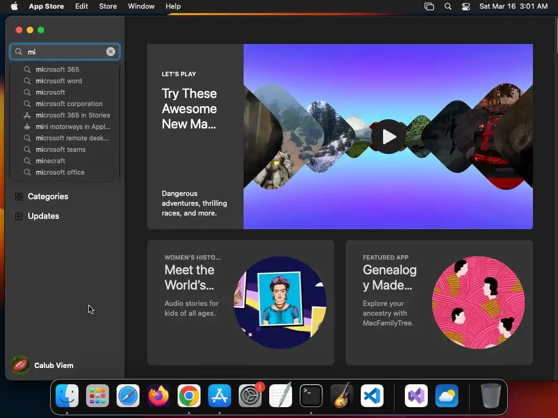Open Spotlight search in menu bar
The width and height of the screenshot is (558, 418).
(448, 7)
